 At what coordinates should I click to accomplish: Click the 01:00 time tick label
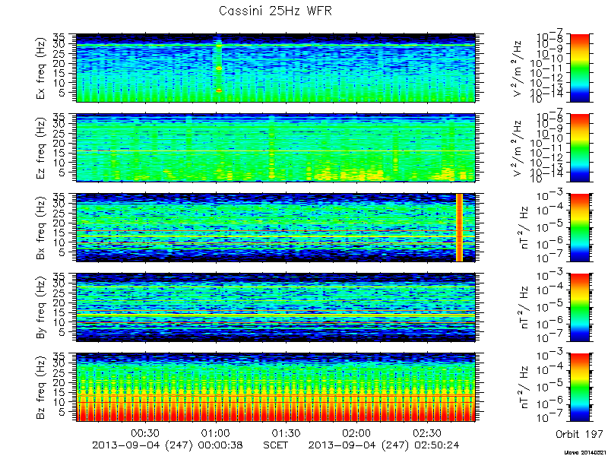[x=216, y=433]
